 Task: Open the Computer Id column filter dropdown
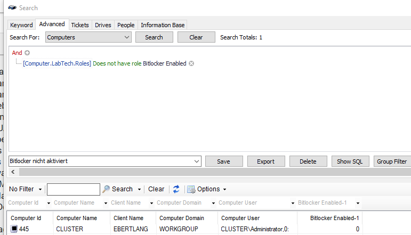(49, 203)
